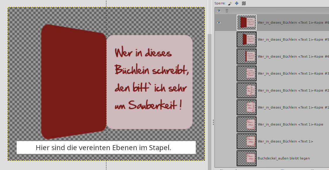This screenshot has height=170, width=329.
Task: Choose the unnumbered '<Text 1>-Kopie' layer name
Action: point(290,124)
